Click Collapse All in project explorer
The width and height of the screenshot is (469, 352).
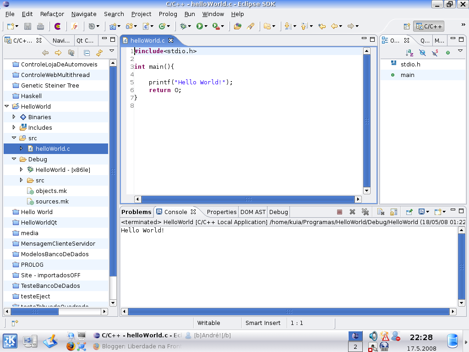point(87,53)
